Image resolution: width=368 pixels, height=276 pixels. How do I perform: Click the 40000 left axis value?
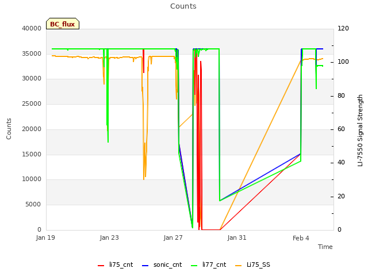coord(32,28)
